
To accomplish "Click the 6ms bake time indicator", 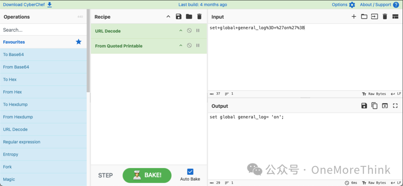I will tap(352, 183).
